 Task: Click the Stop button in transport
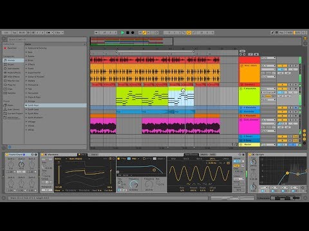pos(127,33)
